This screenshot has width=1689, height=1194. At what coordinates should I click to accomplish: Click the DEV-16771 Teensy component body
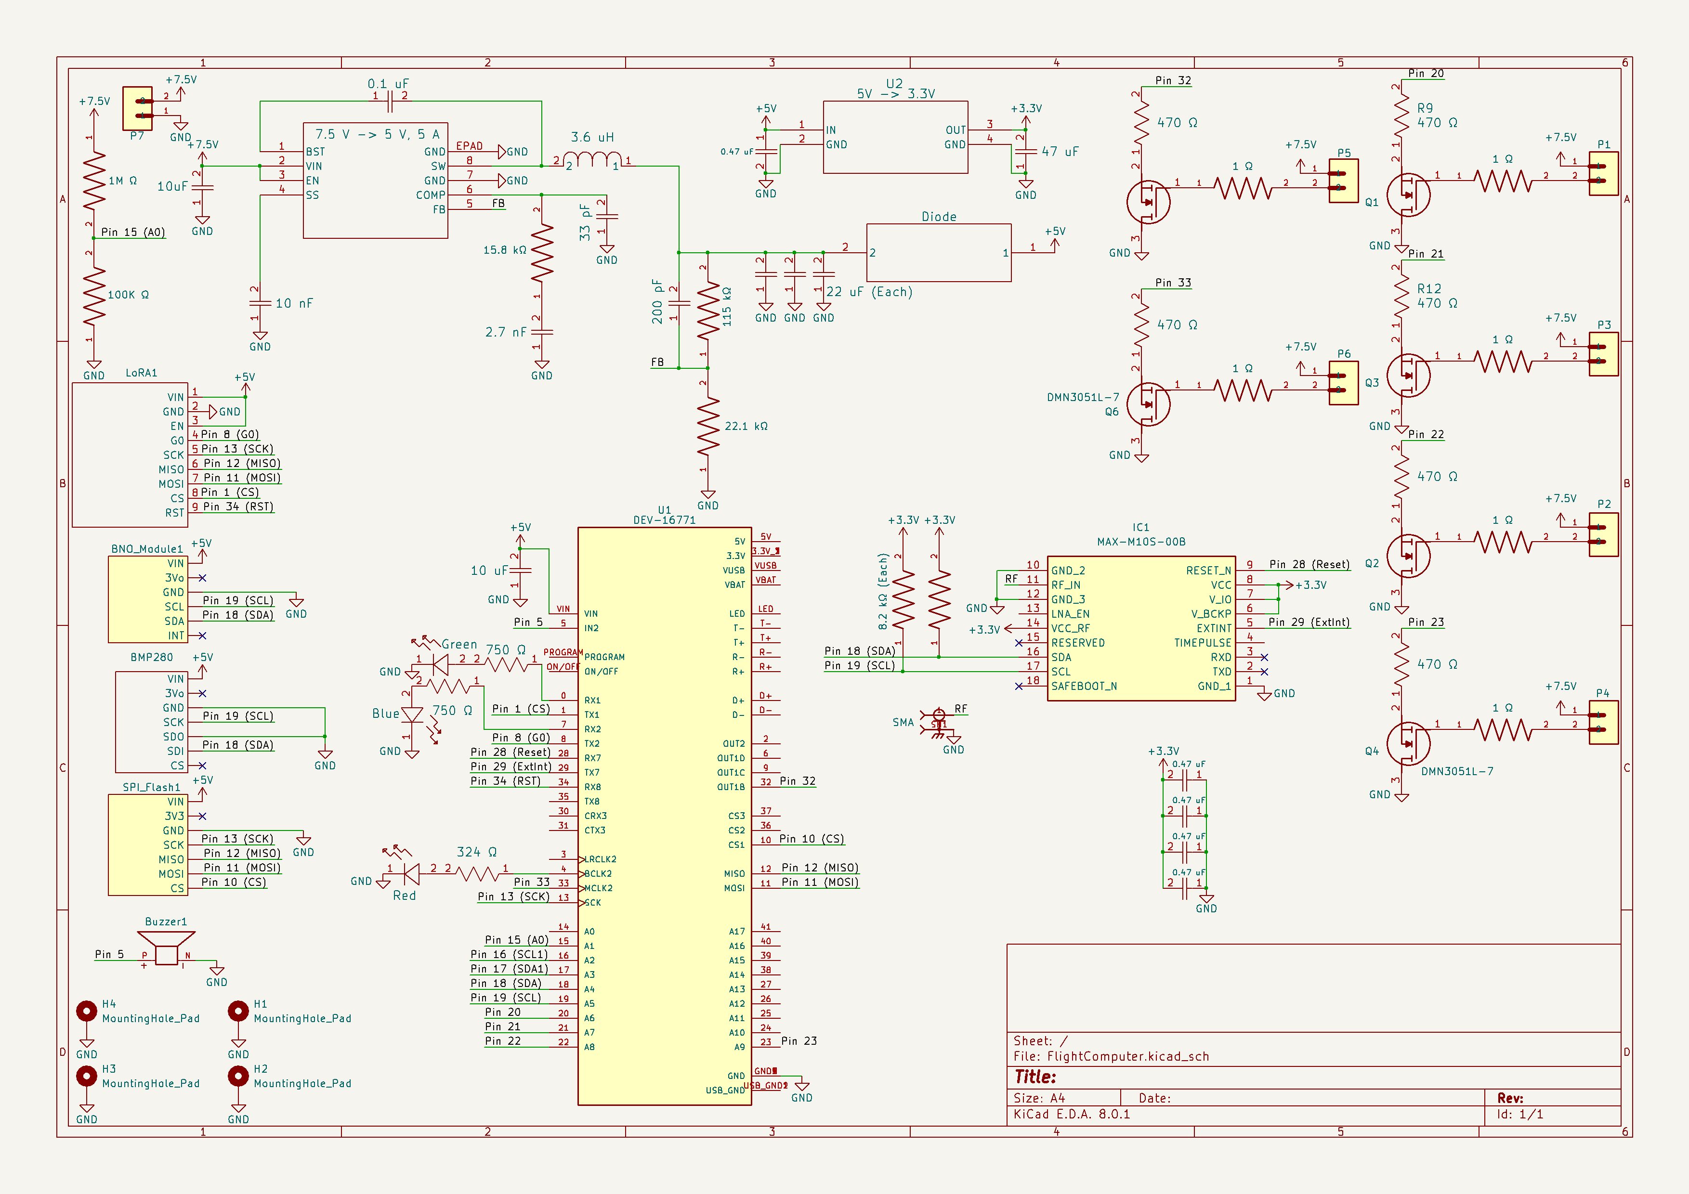(x=664, y=816)
